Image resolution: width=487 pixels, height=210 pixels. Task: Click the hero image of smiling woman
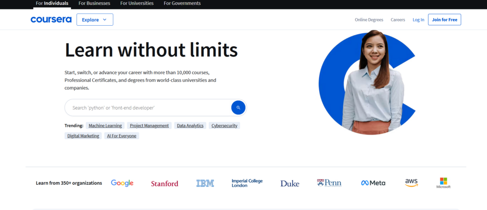368,83
